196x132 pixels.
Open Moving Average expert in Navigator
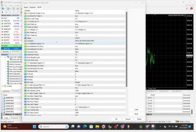(x=14, y=67)
